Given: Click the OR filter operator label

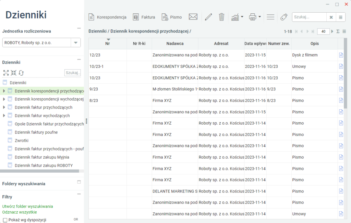Looking at the screenshot, I should [76, 220].
